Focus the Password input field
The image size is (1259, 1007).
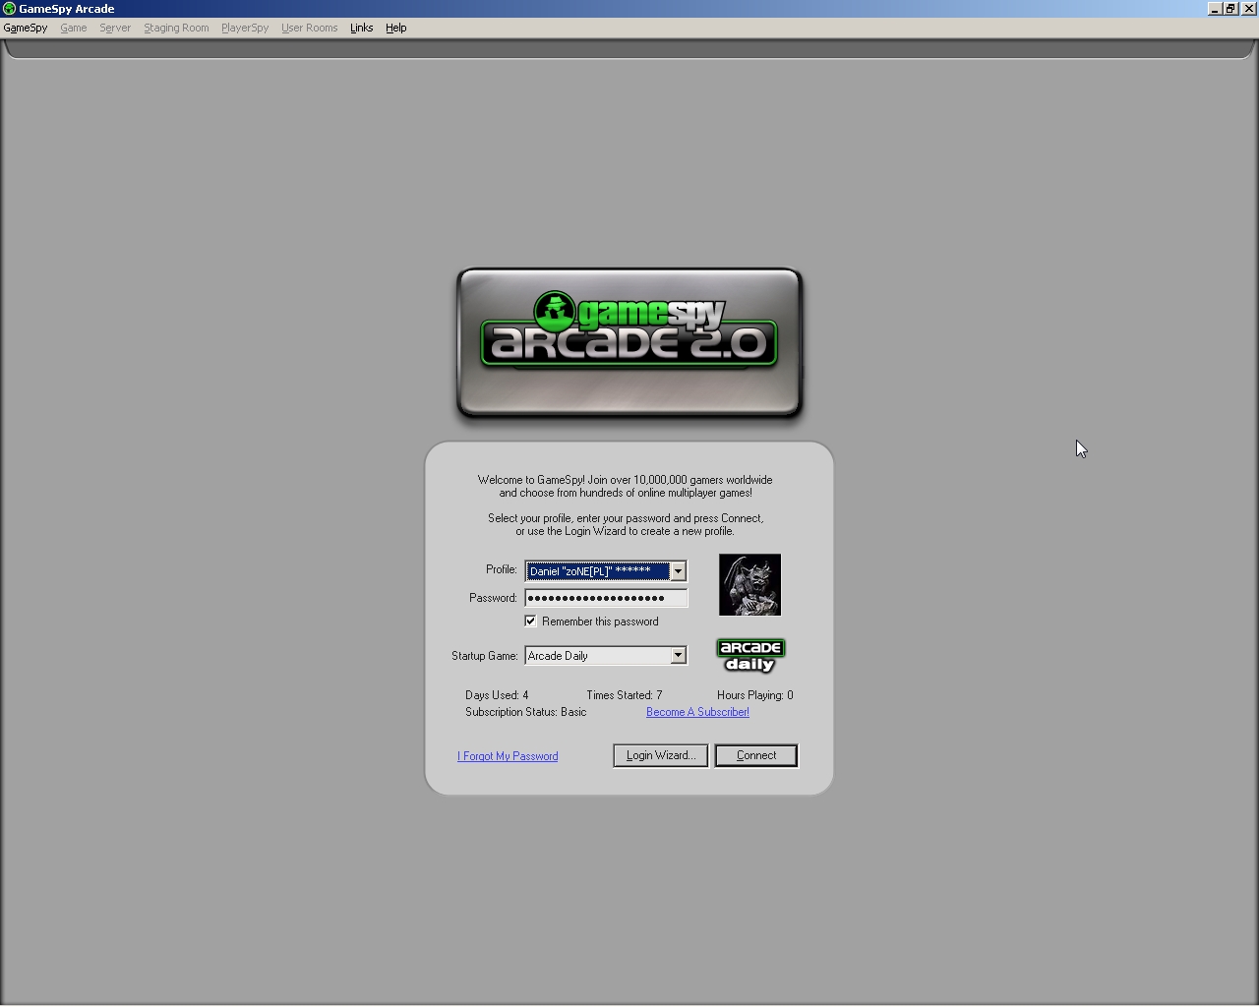tap(606, 598)
